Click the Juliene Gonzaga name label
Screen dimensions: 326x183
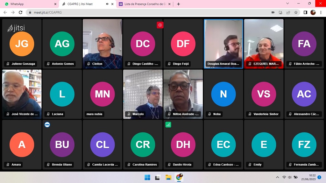[x=21, y=64]
